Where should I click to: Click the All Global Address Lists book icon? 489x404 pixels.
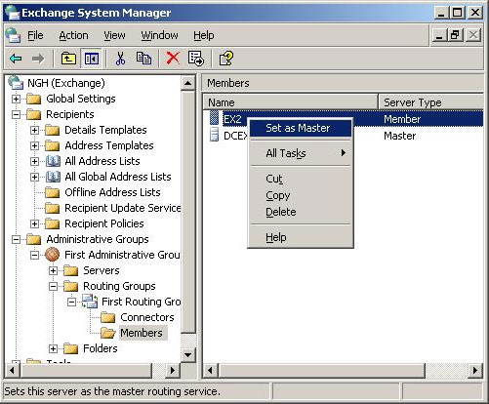click(53, 177)
